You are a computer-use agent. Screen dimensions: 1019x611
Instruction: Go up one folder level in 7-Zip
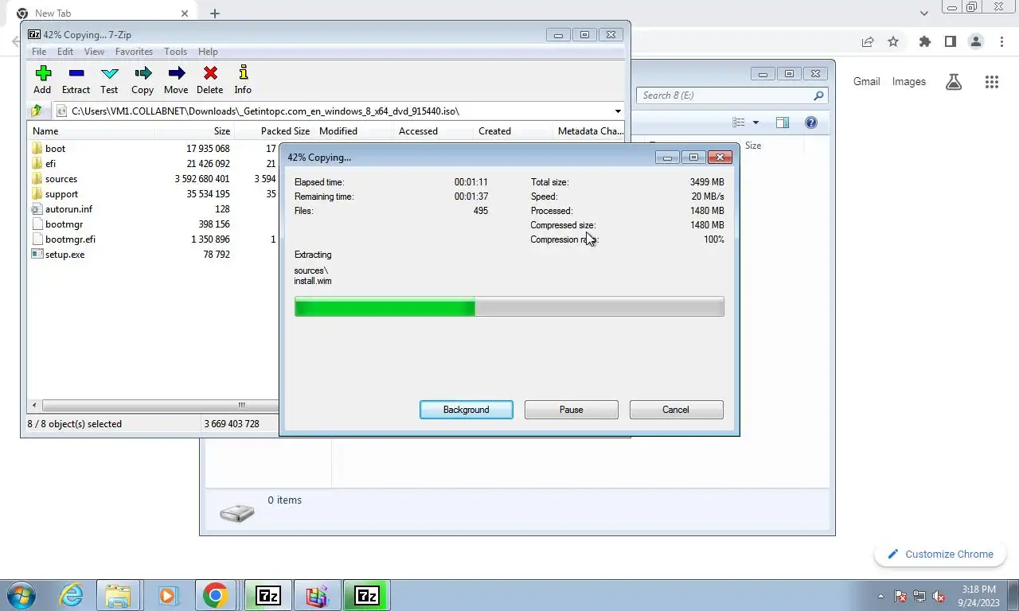37,111
